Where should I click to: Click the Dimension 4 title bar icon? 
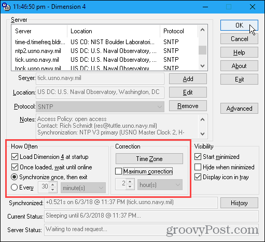coord(6,7)
